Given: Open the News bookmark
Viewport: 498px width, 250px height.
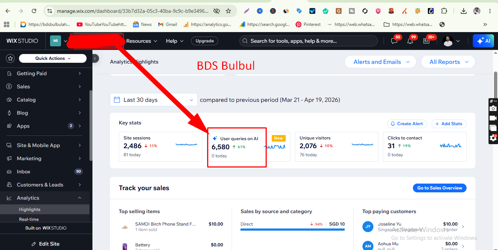Looking at the screenshot, I should (142, 24).
